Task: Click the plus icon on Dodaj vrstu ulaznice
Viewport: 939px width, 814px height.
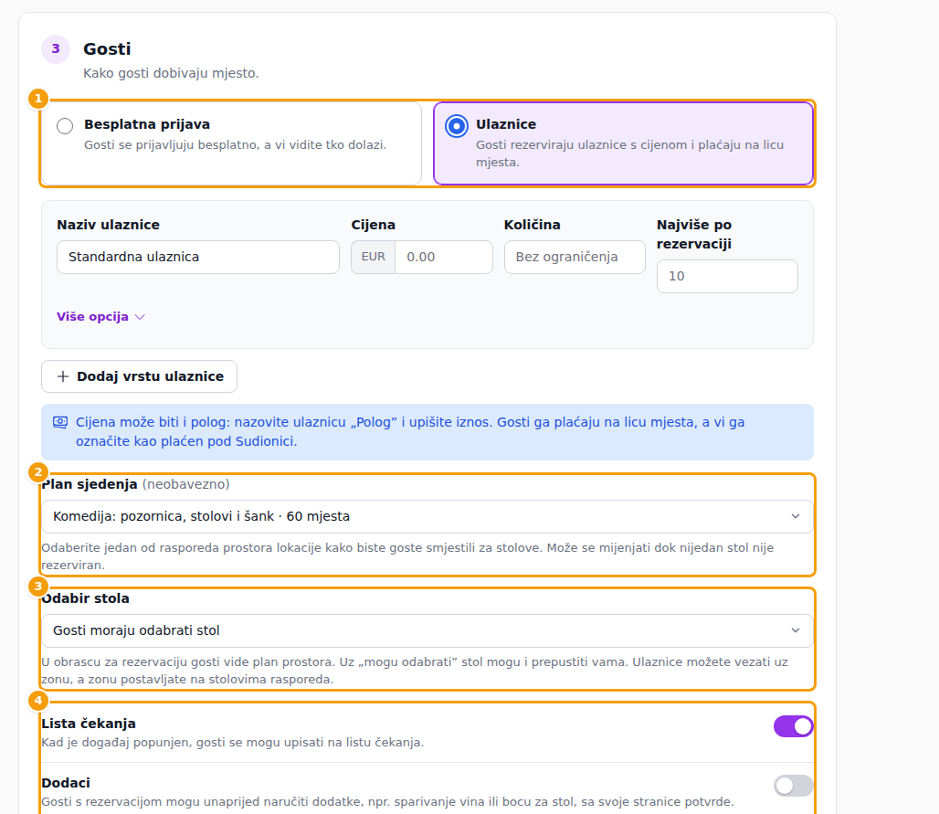Action: pyautogui.click(x=62, y=376)
